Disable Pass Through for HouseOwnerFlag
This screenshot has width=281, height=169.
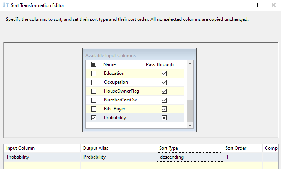164,91
